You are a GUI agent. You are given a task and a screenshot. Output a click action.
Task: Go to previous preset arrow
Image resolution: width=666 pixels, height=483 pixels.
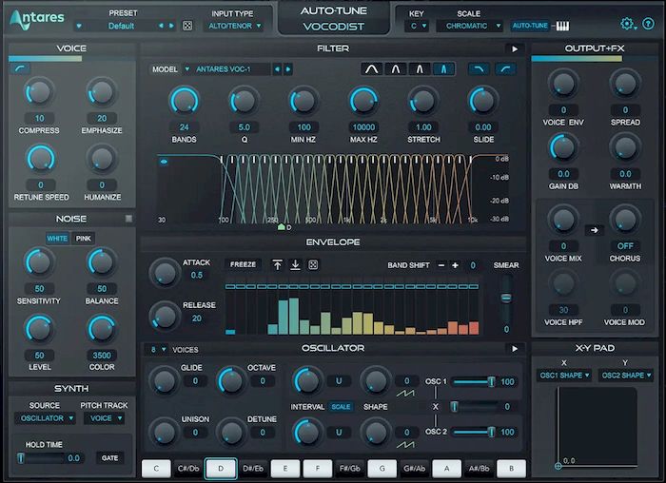pyautogui.click(x=161, y=26)
